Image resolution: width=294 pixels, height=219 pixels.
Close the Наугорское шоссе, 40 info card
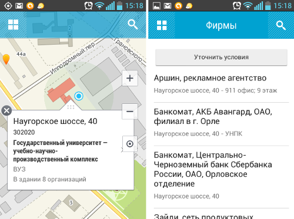(x=6, y=110)
